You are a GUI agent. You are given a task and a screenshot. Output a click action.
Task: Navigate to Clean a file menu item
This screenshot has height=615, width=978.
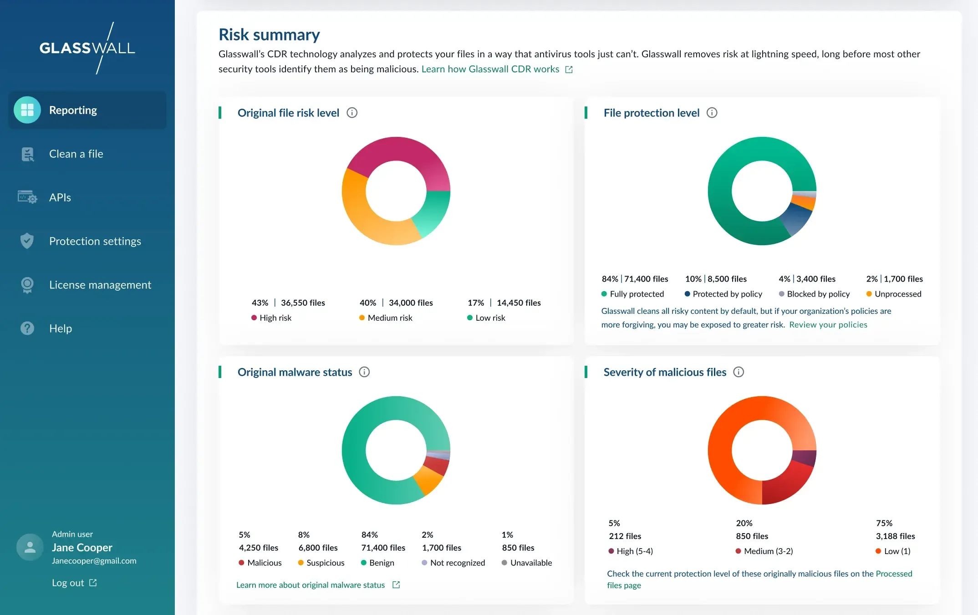(76, 154)
